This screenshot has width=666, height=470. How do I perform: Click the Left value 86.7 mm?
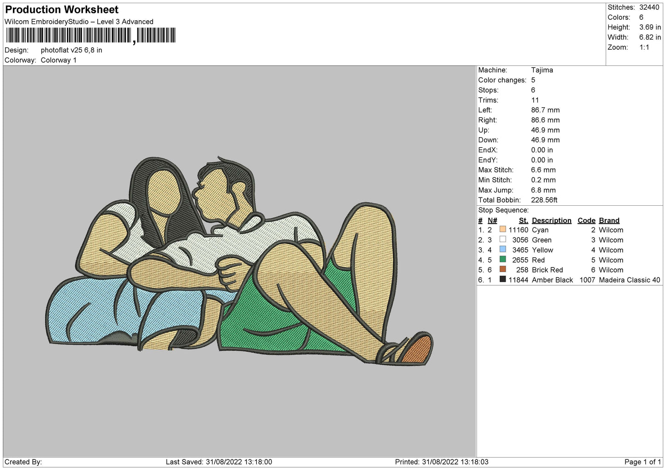click(545, 110)
